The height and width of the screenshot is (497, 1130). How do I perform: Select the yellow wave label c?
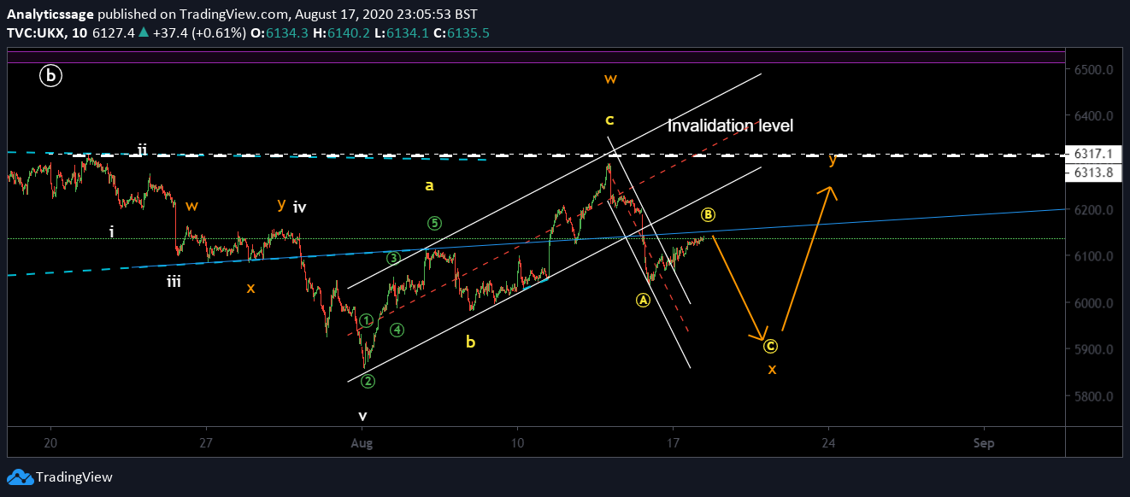610,120
